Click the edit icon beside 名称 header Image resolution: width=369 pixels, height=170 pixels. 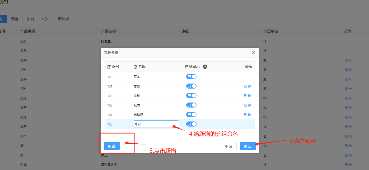click(x=135, y=67)
